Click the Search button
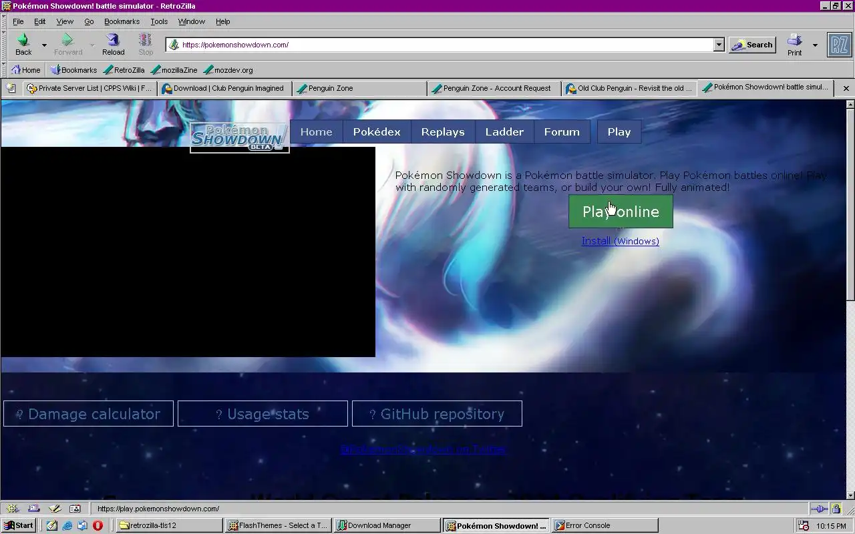The height and width of the screenshot is (534, 855). point(752,45)
